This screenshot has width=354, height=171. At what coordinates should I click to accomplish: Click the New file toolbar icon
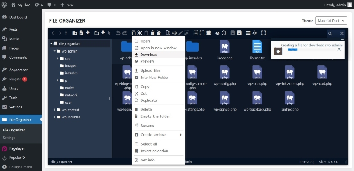coord(81,33)
